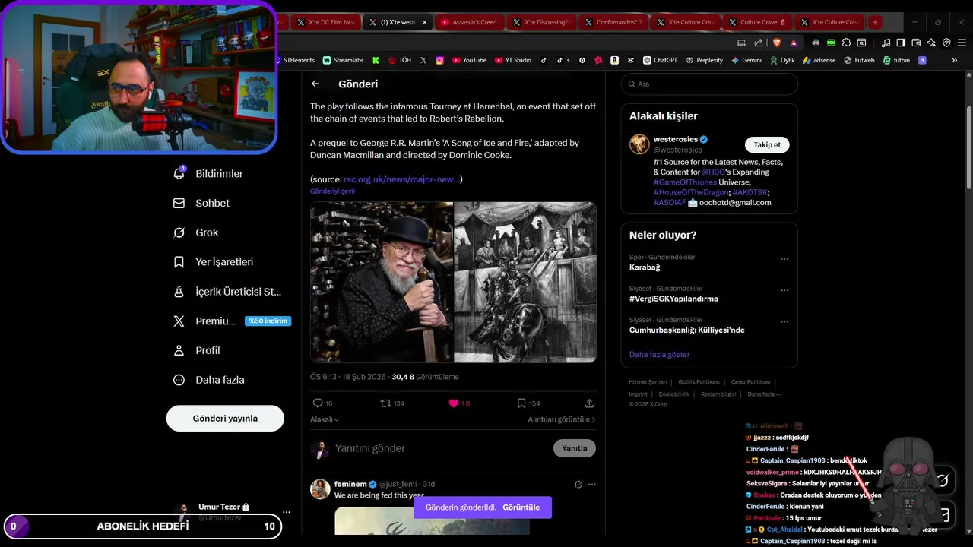Open the Instagram bookmark icon
The width and height of the screenshot is (973, 547).
pos(439,60)
